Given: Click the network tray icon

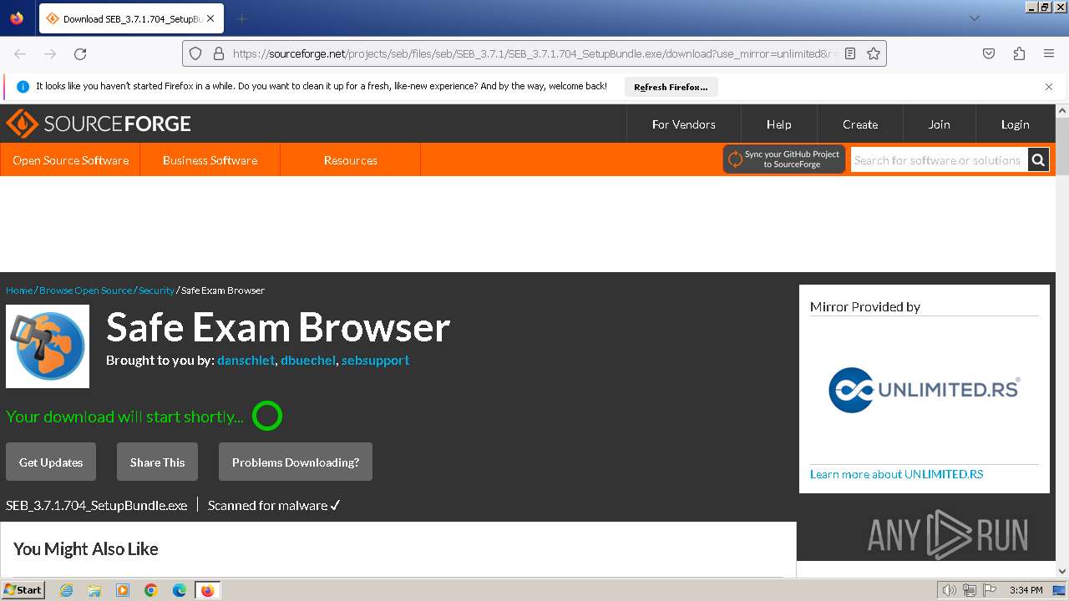Looking at the screenshot, I should [970, 590].
